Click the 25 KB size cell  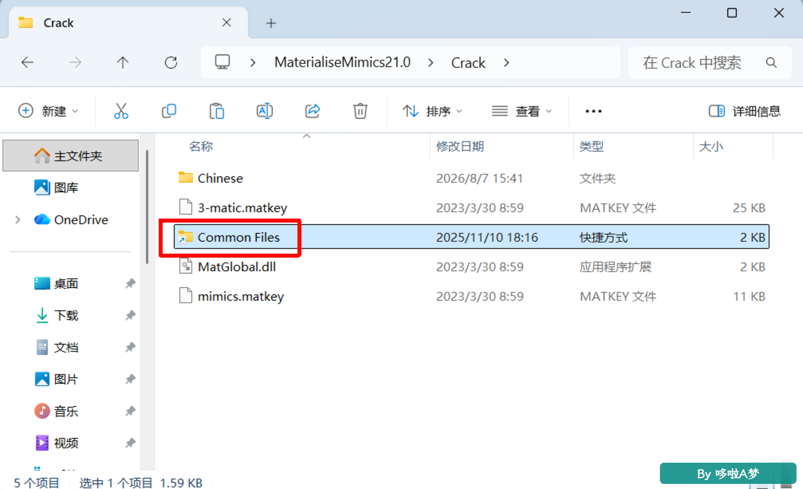pos(749,208)
